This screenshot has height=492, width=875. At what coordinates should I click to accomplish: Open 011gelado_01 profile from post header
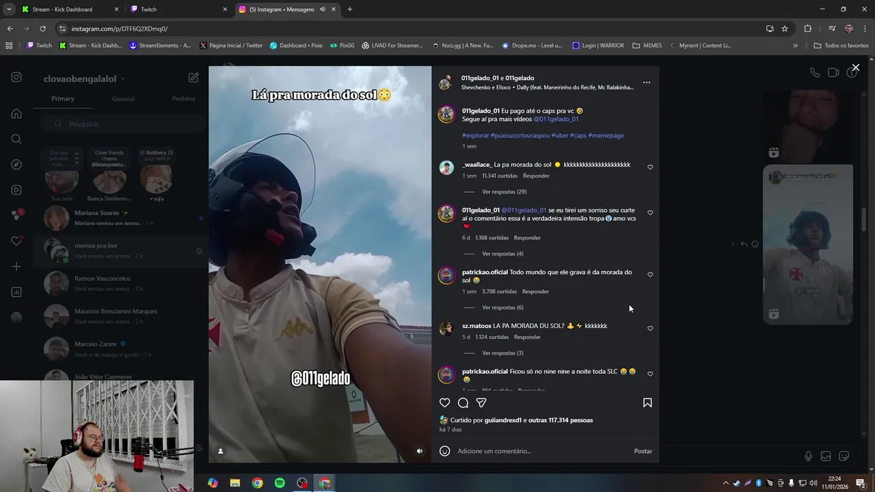pos(480,78)
